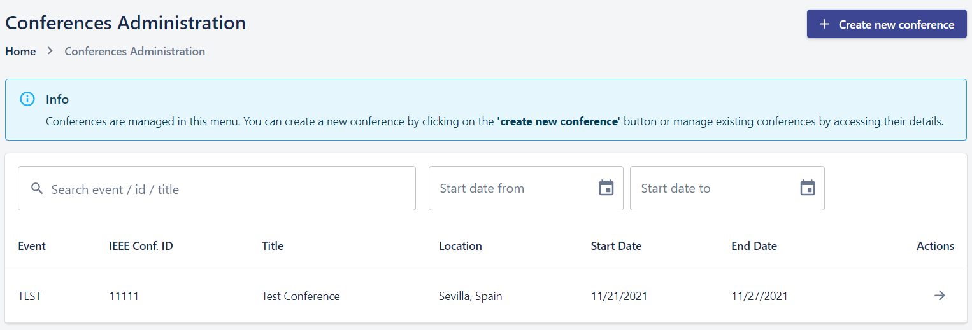Focus the Search event / id / title field
The image size is (972, 330).
click(217, 188)
